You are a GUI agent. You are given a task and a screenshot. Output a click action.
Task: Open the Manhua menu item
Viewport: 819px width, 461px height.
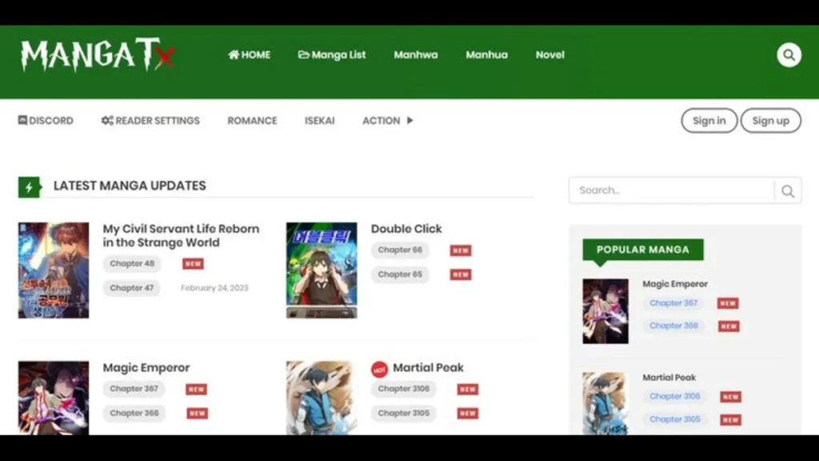tap(486, 55)
